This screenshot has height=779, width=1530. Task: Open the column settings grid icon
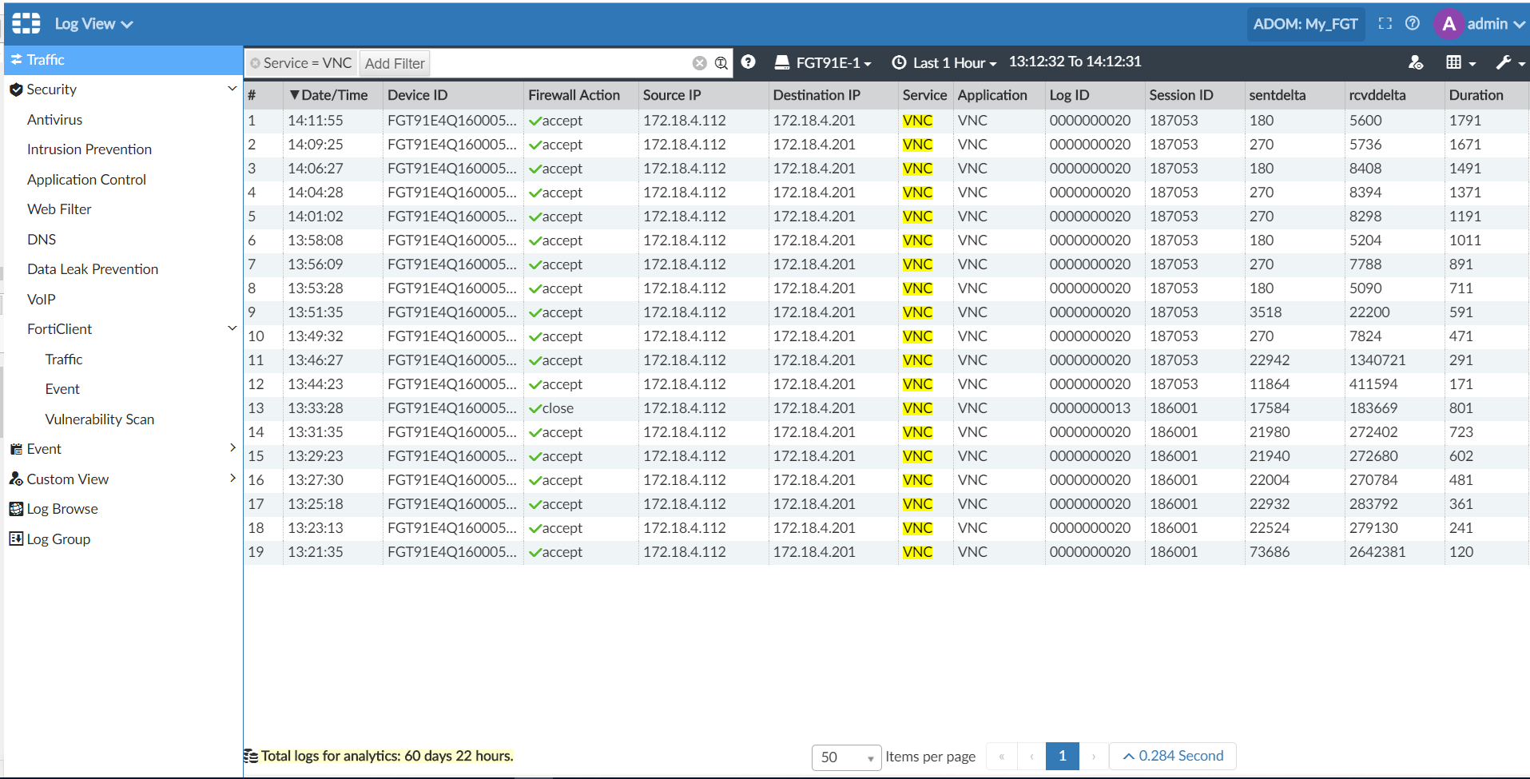pyautogui.click(x=1460, y=62)
